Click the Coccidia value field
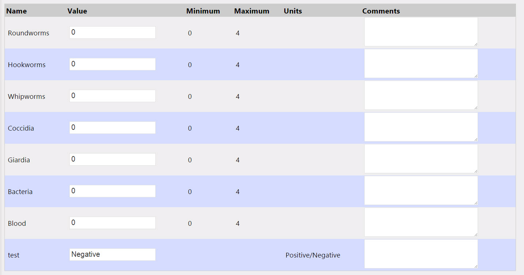524x275 pixels. point(113,128)
